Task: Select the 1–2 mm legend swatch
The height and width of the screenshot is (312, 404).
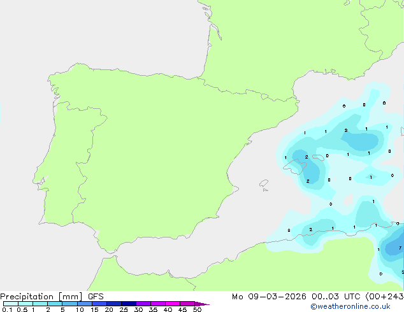Action: [x=40, y=304]
